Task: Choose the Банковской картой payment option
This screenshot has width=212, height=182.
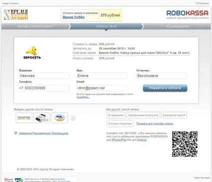Action: (x=174, y=115)
